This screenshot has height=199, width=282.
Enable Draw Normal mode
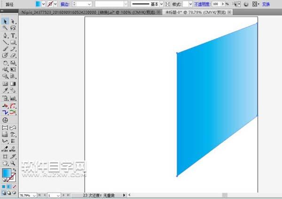(4, 193)
